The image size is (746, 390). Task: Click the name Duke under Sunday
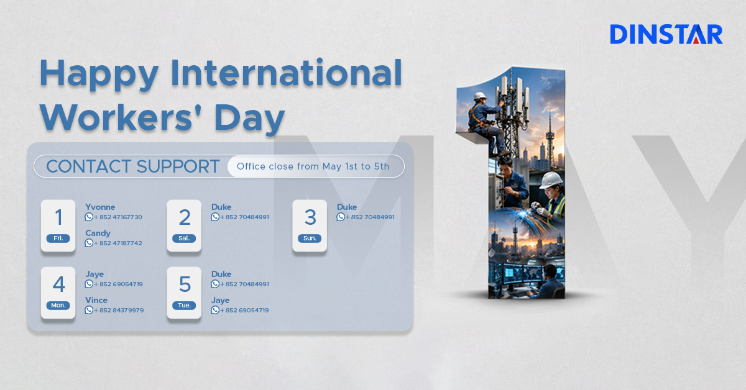pos(347,207)
